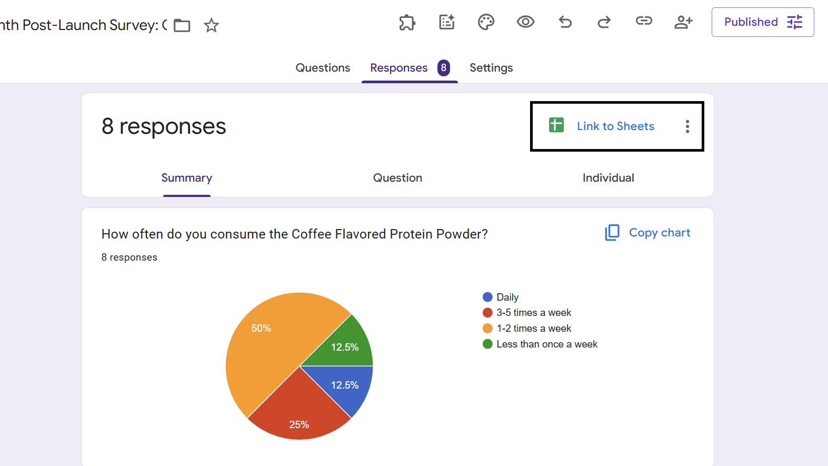Screen dimensions: 828x466
Task: Copy responder link with chain icon
Action: point(644,21)
